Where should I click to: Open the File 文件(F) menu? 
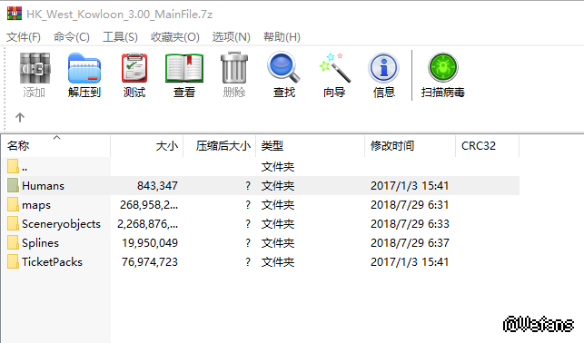[x=24, y=37]
